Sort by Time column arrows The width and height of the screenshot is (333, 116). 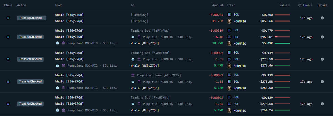coord(311,5)
